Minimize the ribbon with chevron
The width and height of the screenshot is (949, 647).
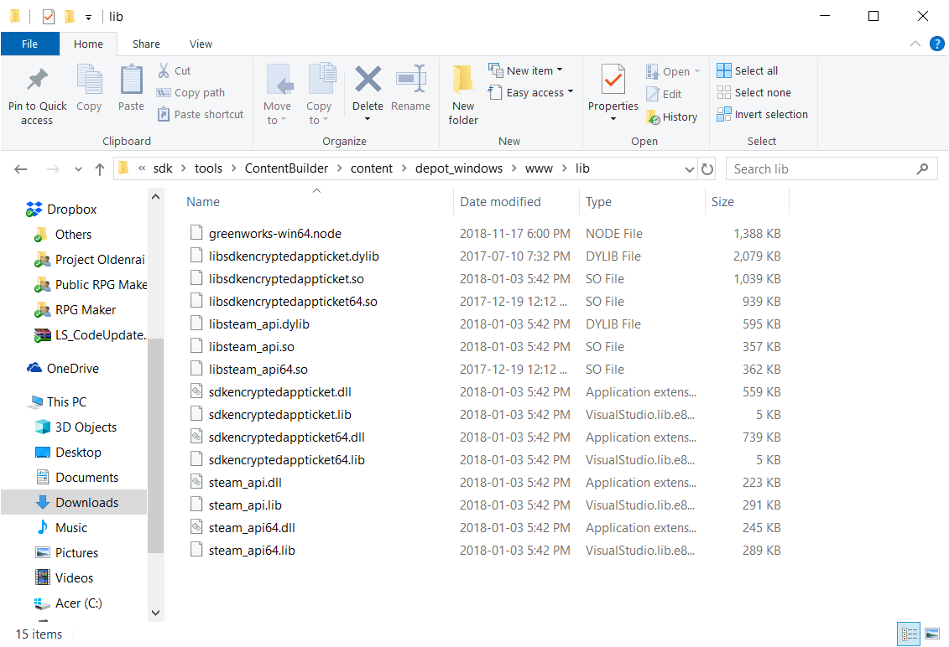coord(915,44)
